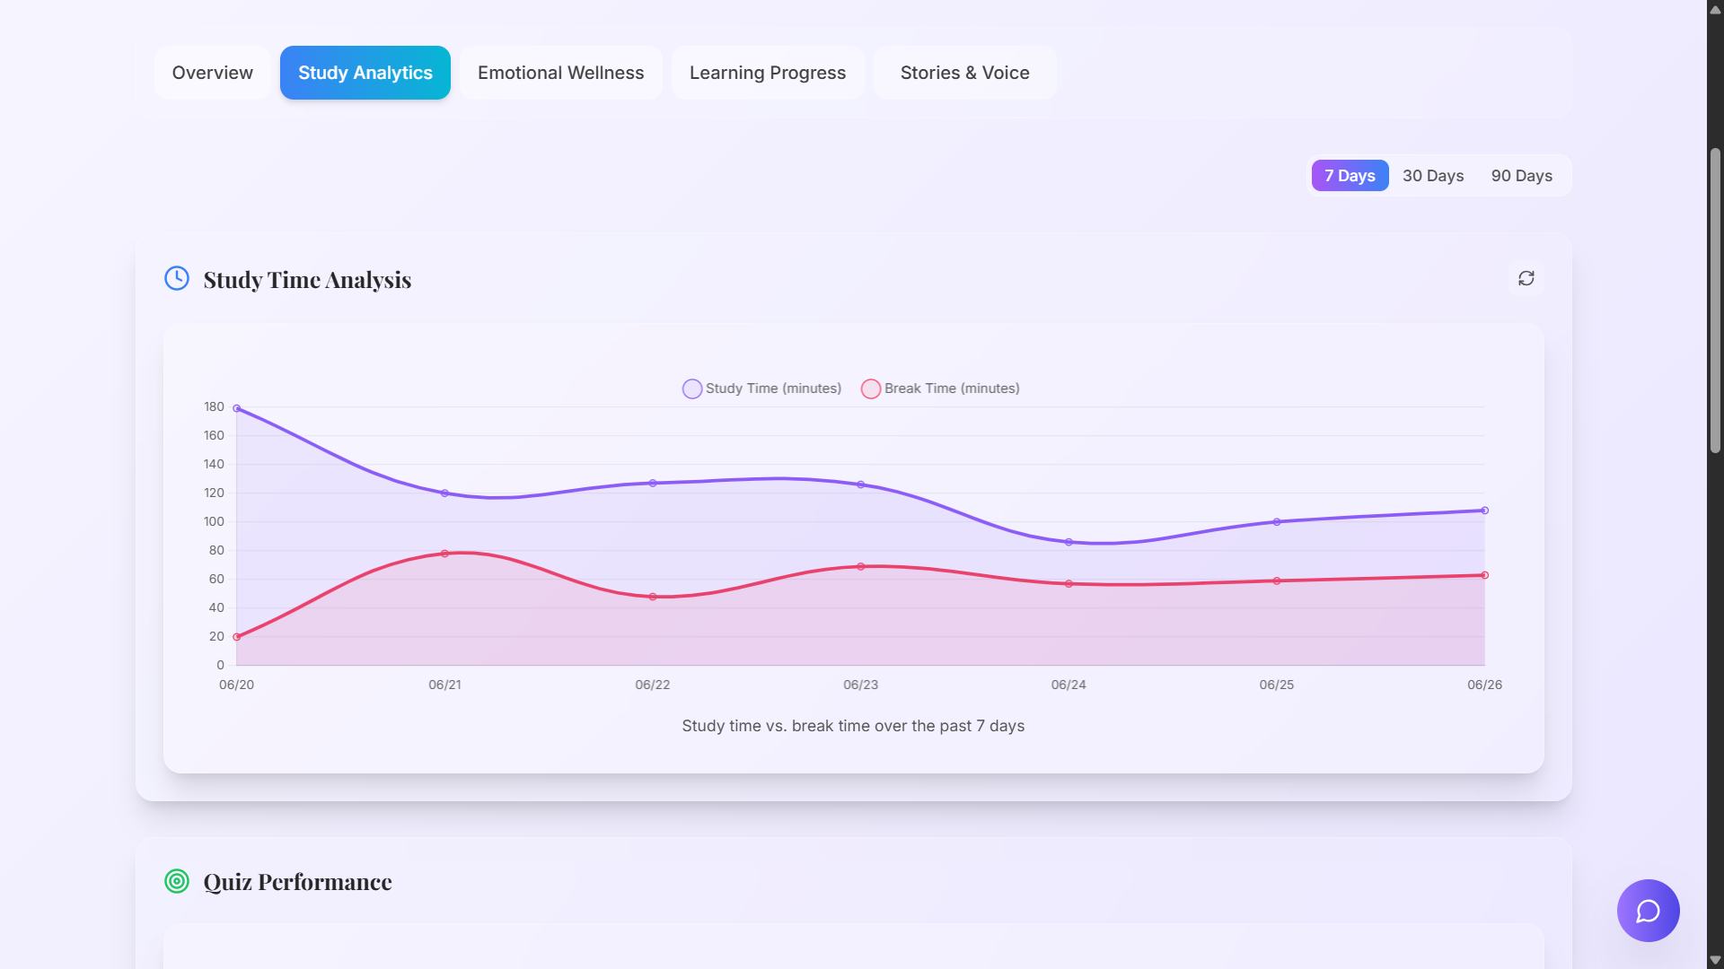Open the Learning Progress section

(768, 73)
